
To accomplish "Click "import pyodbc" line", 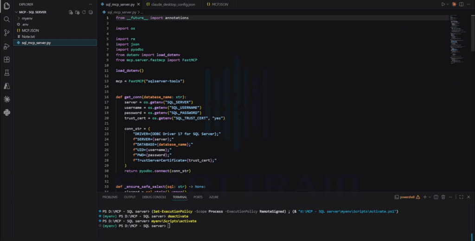I will click(130, 49).
